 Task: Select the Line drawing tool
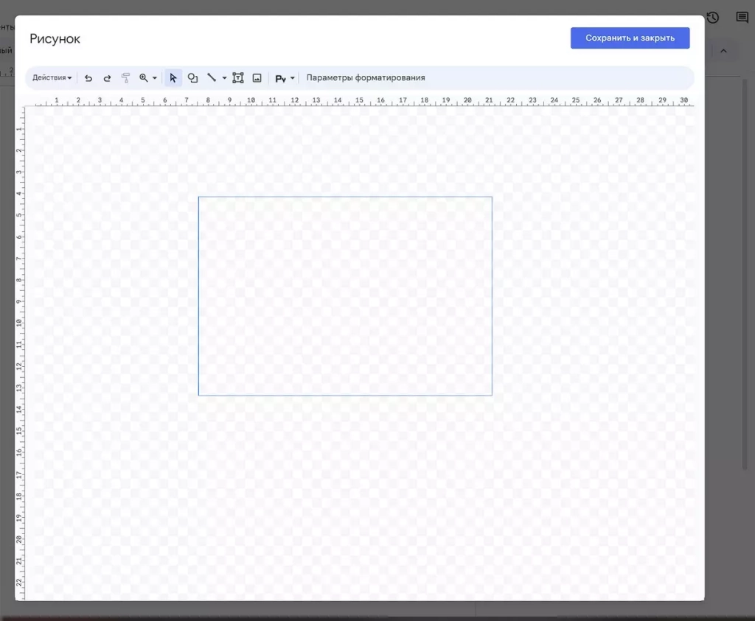click(x=212, y=78)
